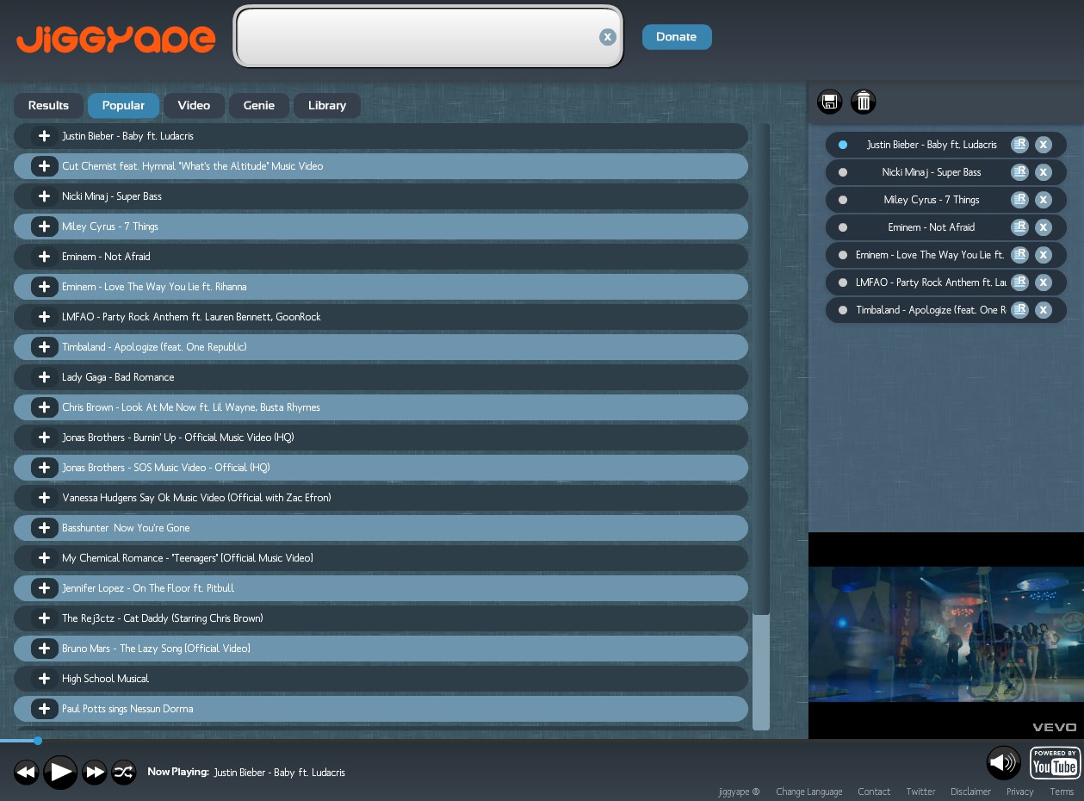Remove Timbaland - Apologize from playlist
The height and width of the screenshot is (801, 1084).
pyautogui.click(x=1043, y=310)
